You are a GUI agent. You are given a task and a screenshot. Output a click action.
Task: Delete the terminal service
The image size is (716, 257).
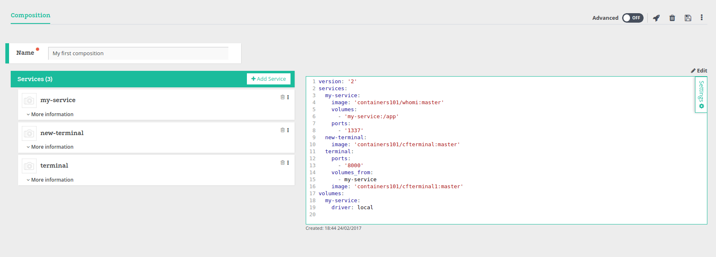pos(282,163)
